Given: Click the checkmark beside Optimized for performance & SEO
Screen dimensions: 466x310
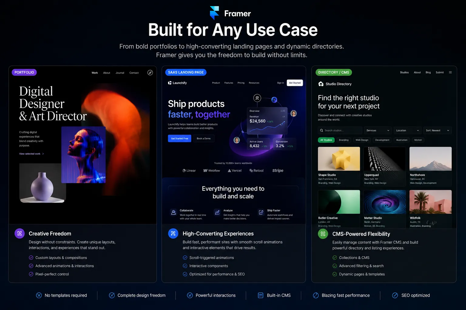Looking at the screenshot, I should click(185, 274).
